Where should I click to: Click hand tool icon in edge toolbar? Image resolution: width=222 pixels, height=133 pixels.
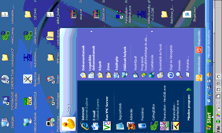pos(218,77)
